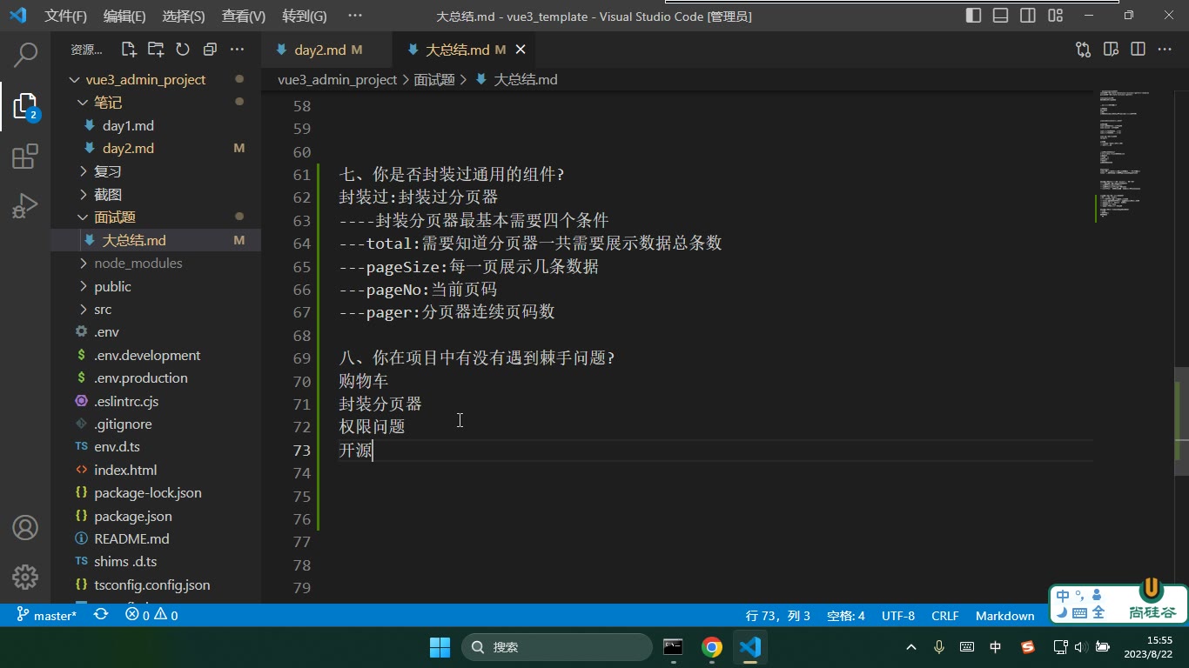Open the Search view in activity bar
The width and height of the screenshot is (1189, 668).
25,55
